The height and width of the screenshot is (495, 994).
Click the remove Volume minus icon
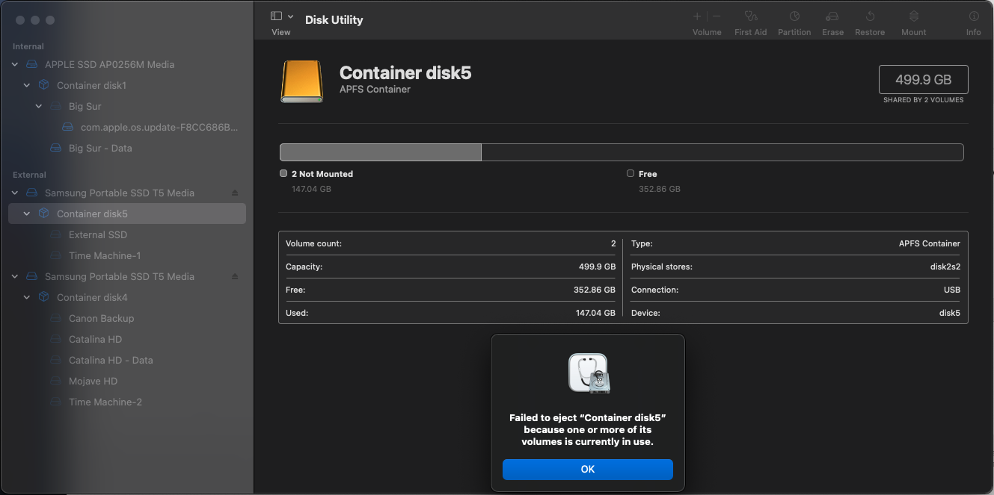(x=717, y=16)
